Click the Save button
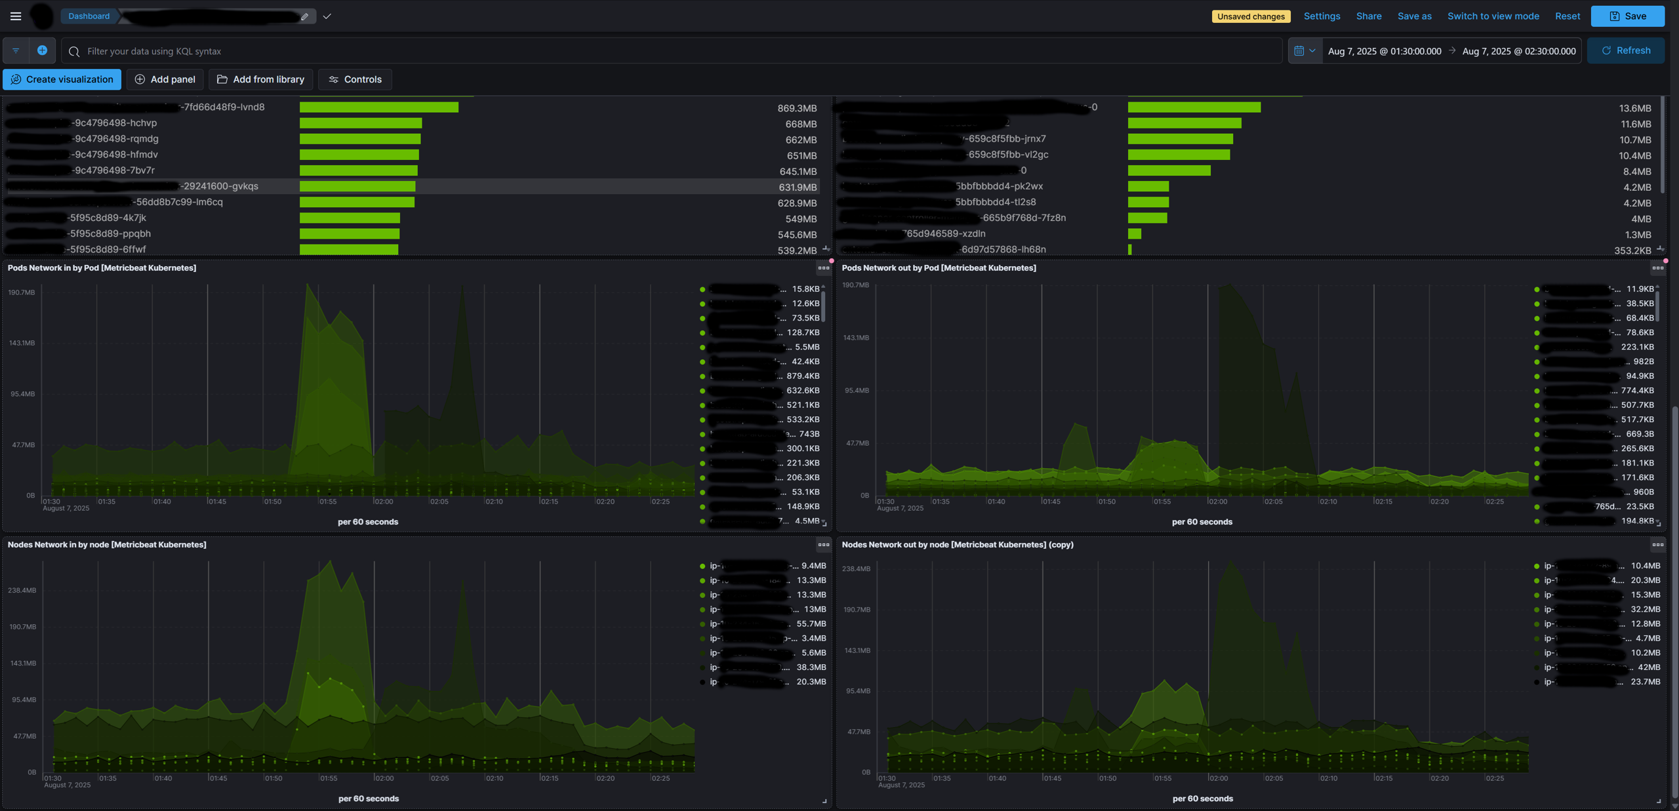This screenshot has height=811, width=1679. coord(1628,16)
